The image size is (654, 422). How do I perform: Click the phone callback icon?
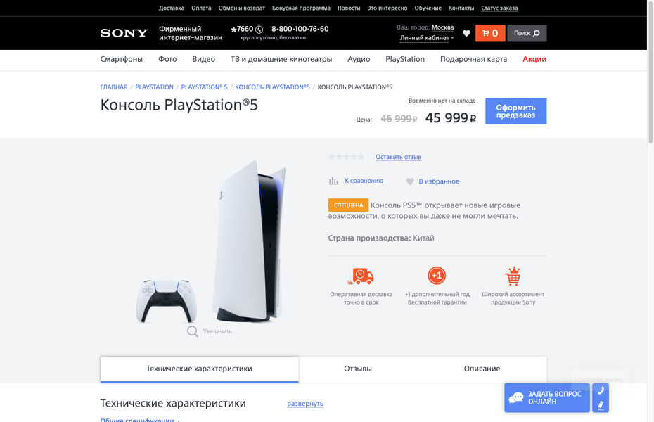coord(601,391)
